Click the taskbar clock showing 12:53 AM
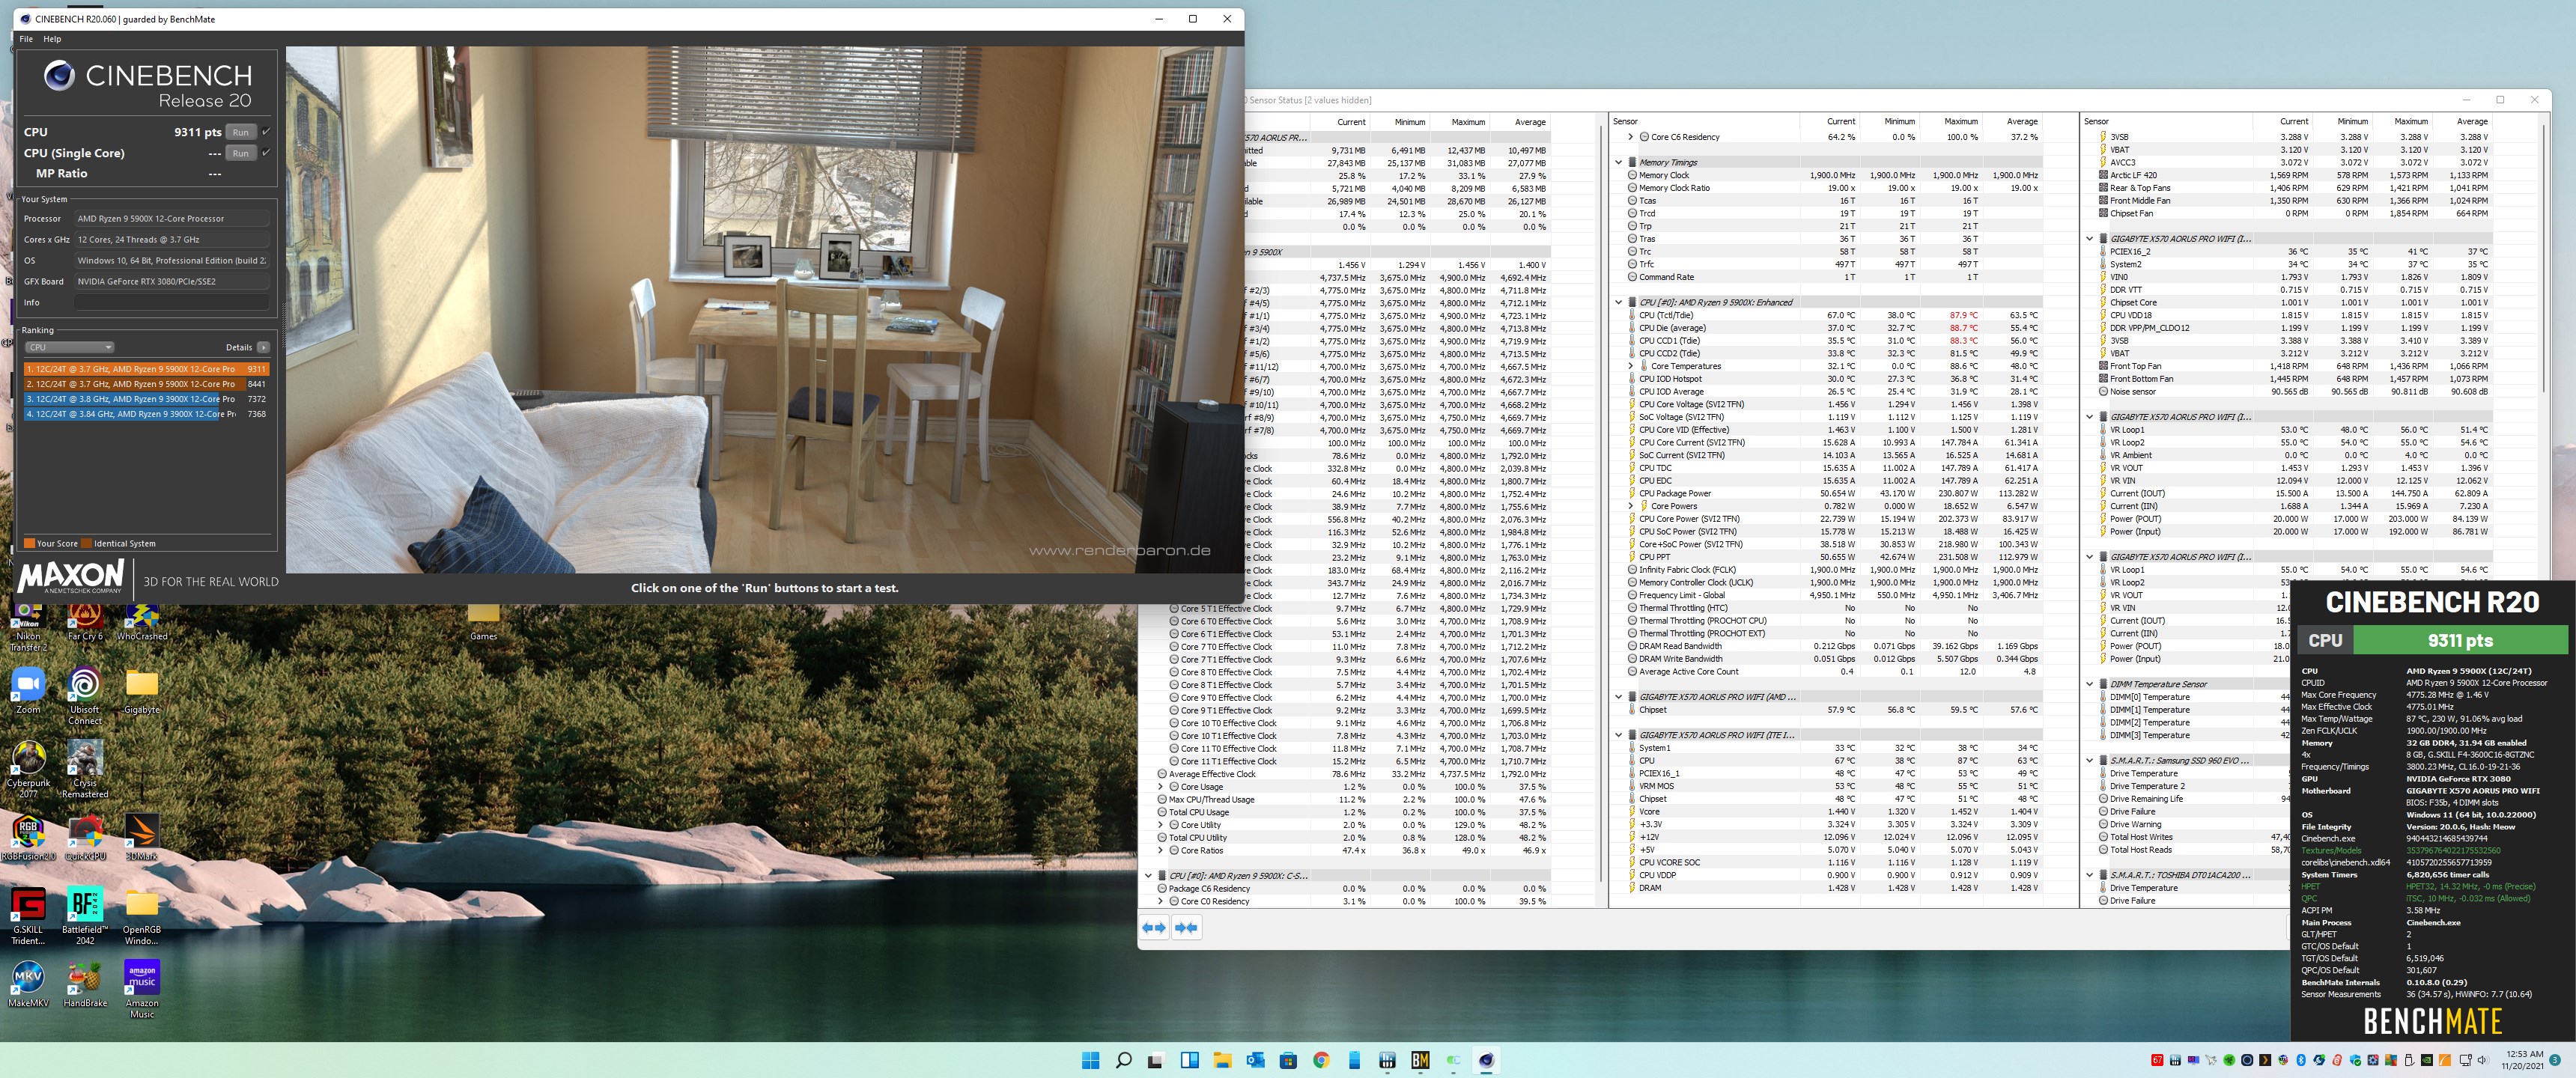 2523,1060
